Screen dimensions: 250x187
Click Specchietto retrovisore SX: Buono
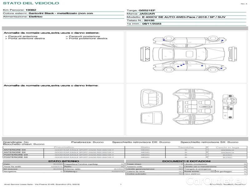coord(209,142)
